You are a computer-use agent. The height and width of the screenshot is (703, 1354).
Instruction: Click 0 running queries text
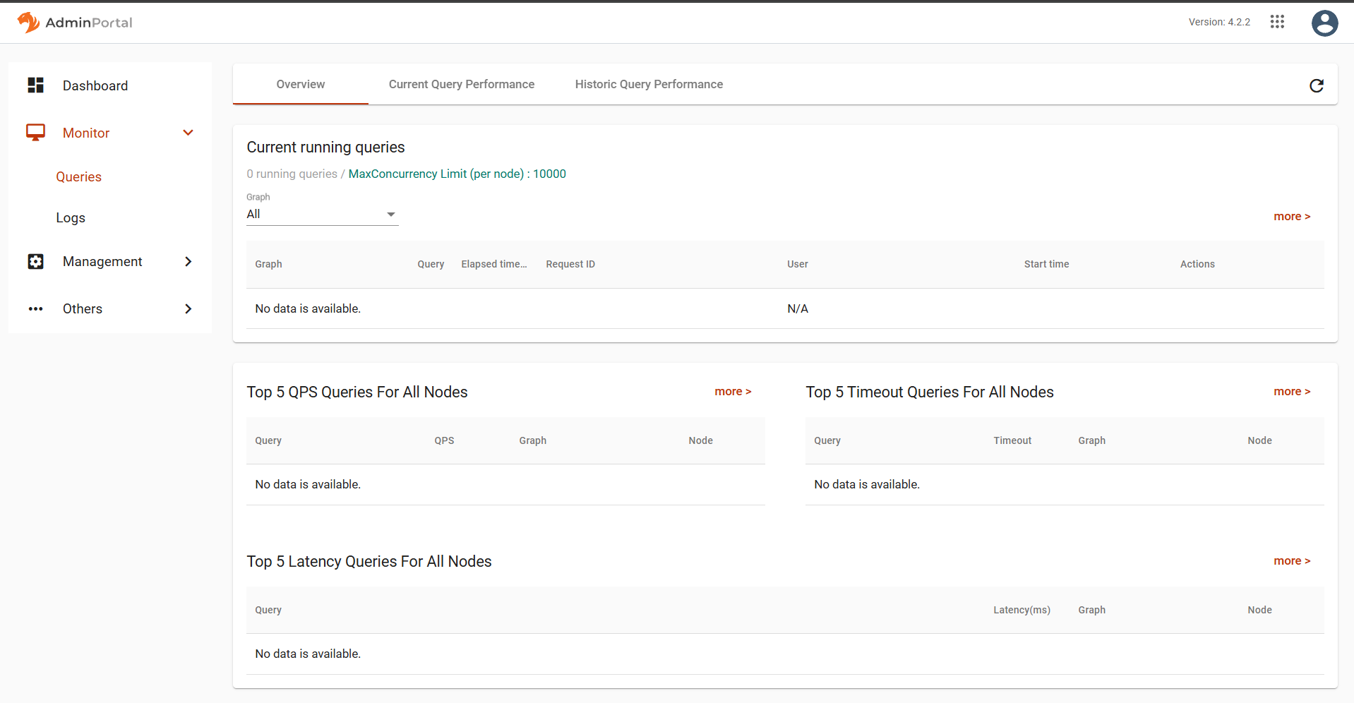(x=292, y=174)
